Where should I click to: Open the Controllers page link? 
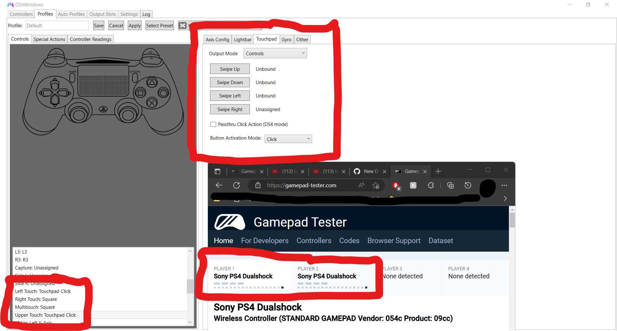pyautogui.click(x=314, y=241)
